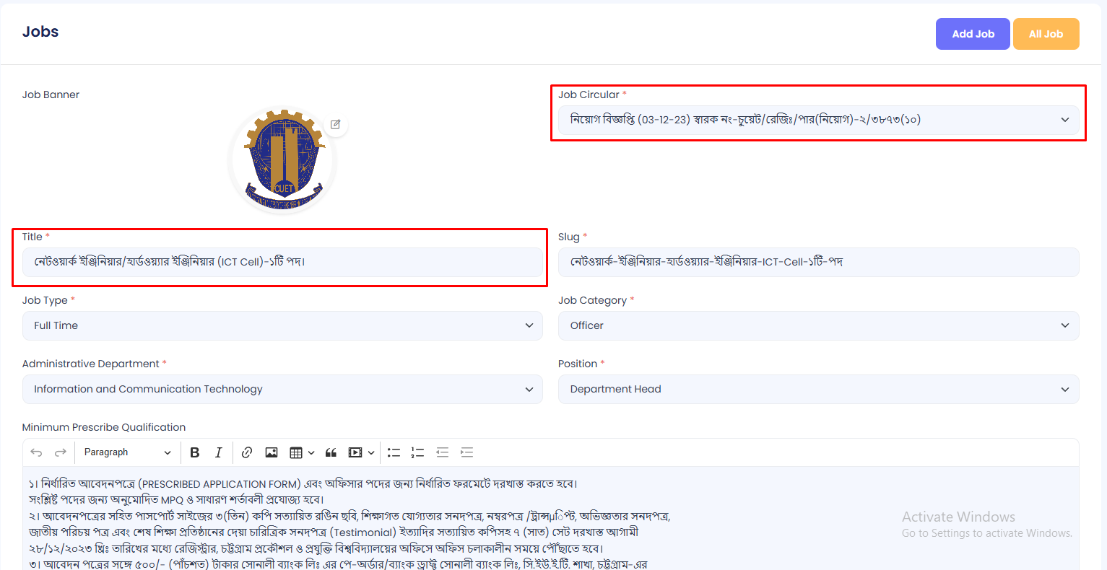The height and width of the screenshot is (570, 1107).
Task: Click the undo icon in editor toolbar
Action: click(36, 452)
